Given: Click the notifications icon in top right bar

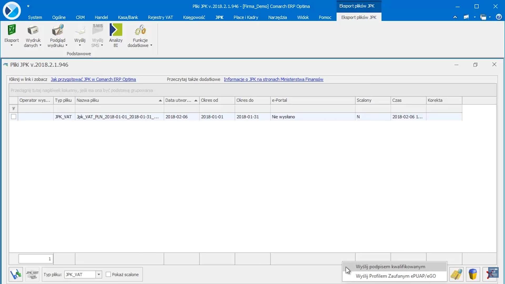Looking at the screenshot, I should pos(466,17).
